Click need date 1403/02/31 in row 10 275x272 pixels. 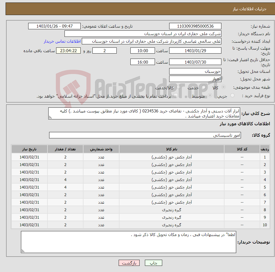[x=29, y=225]
